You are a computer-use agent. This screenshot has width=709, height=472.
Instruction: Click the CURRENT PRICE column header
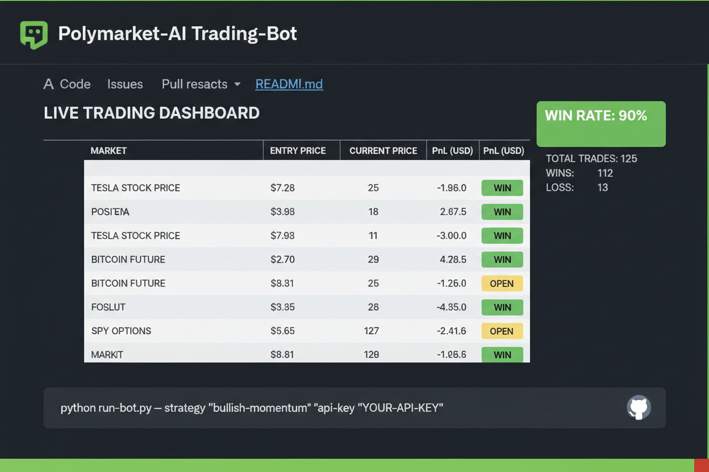[383, 150]
